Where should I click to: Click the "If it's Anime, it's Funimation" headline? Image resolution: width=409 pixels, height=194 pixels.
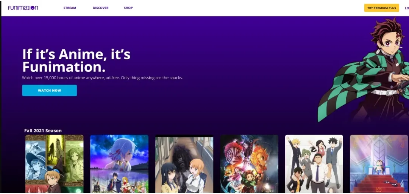(76, 60)
